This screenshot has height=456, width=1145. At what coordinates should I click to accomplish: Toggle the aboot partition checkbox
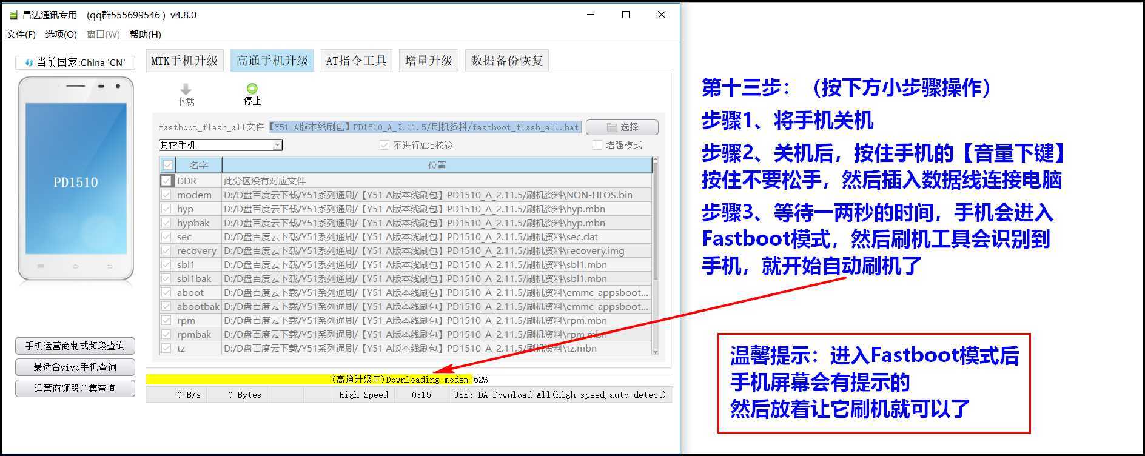pyautogui.click(x=166, y=292)
